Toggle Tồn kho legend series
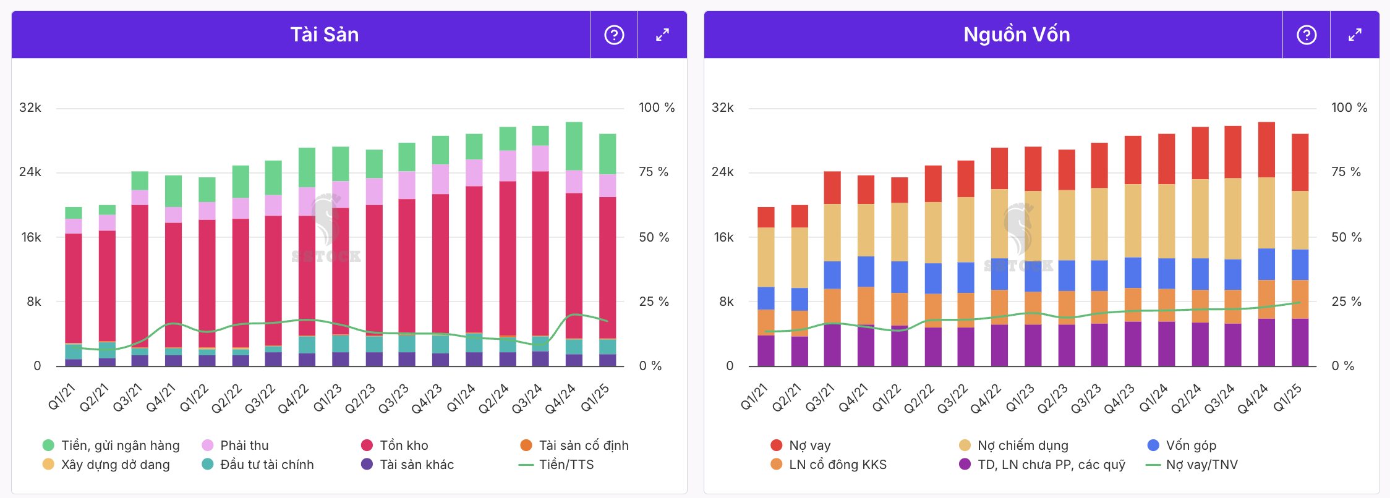 pos(394,445)
